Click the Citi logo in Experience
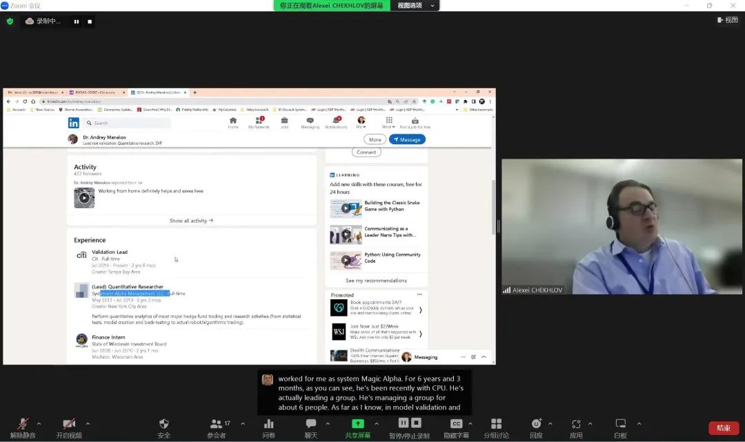745x442 pixels. pos(81,255)
